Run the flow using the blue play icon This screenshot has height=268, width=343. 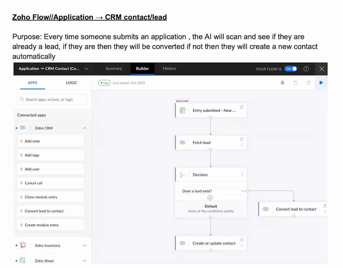[321, 83]
